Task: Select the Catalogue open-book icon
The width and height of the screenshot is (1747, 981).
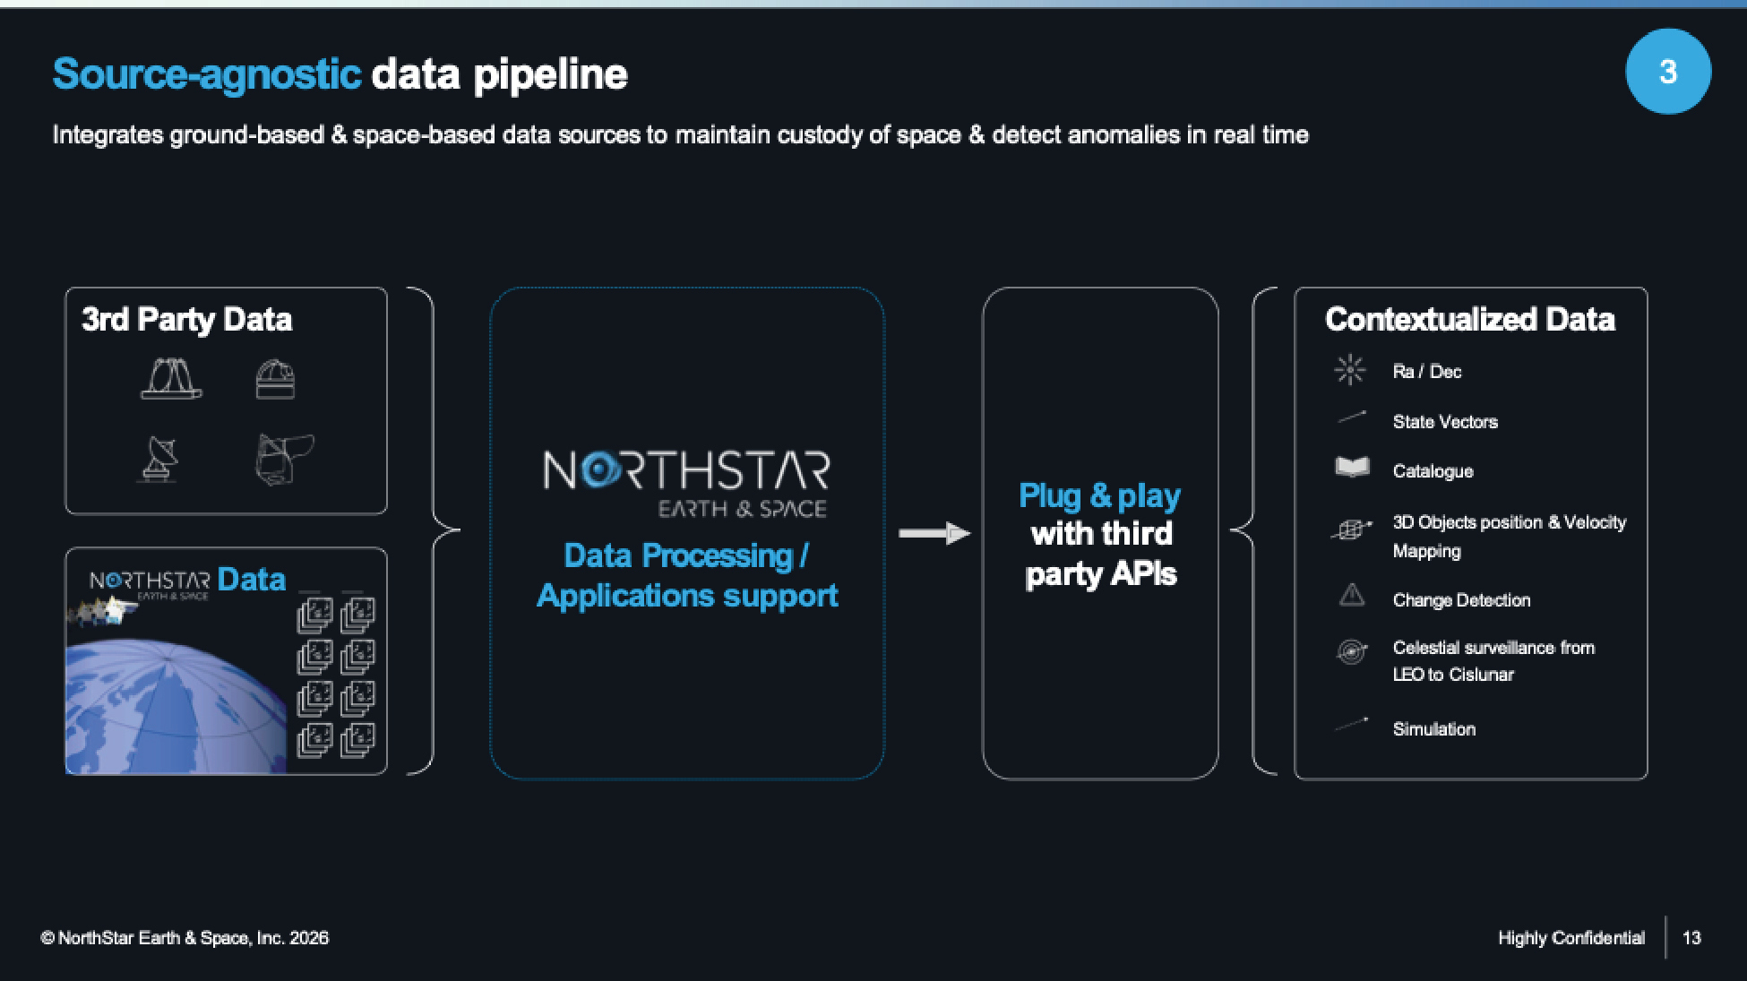Action: [1352, 468]
